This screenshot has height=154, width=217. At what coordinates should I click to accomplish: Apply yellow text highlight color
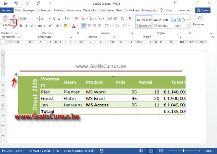[x=65, y=26]
